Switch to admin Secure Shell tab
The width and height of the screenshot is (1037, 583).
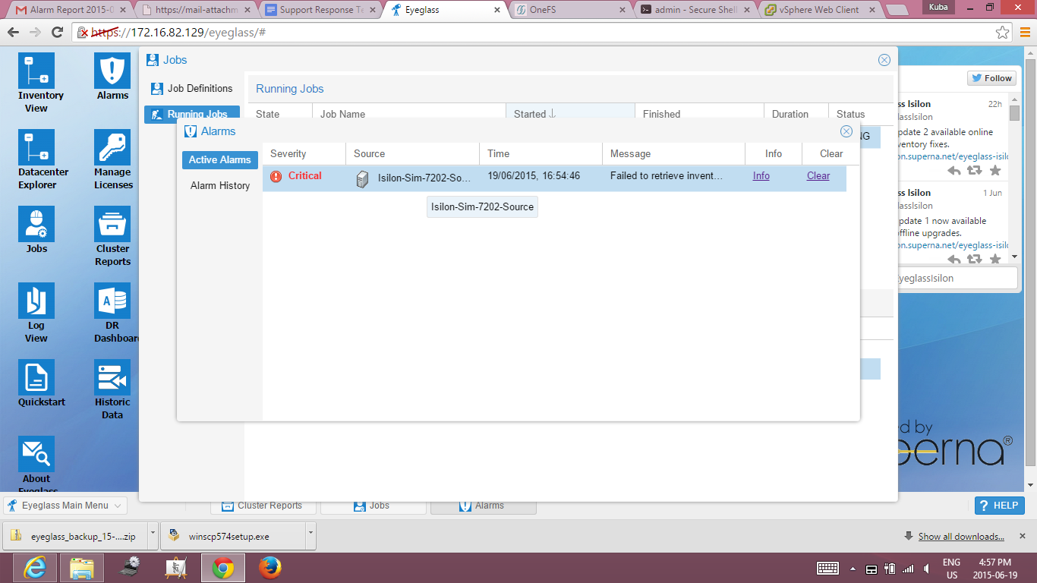click(694, 10)
